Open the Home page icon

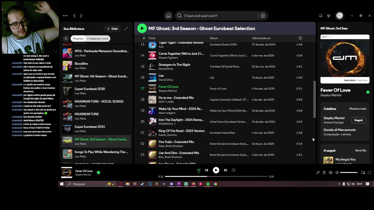[169, 16]
